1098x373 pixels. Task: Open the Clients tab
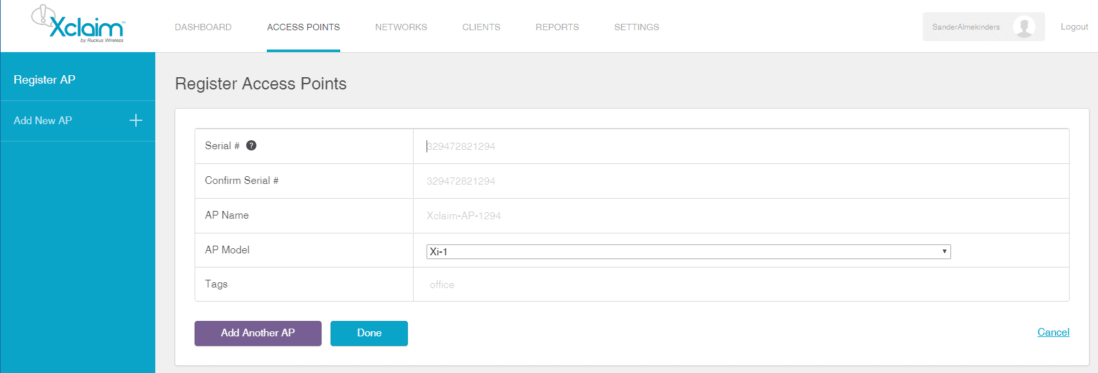click(x=481, y=27)
